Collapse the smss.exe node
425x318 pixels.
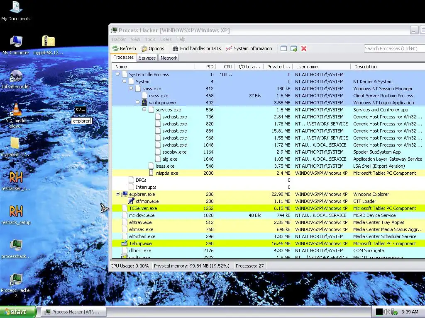[131, 88]
